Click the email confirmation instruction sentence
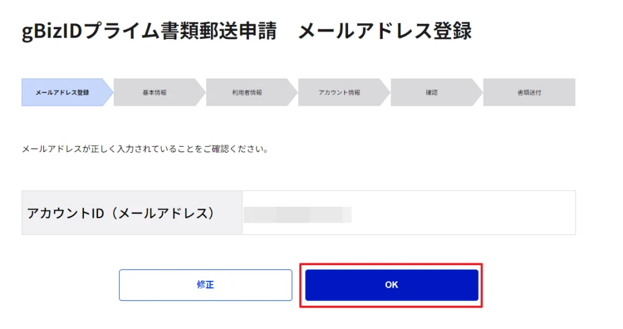This screenshot has height=329, width=623. point(144,149)
